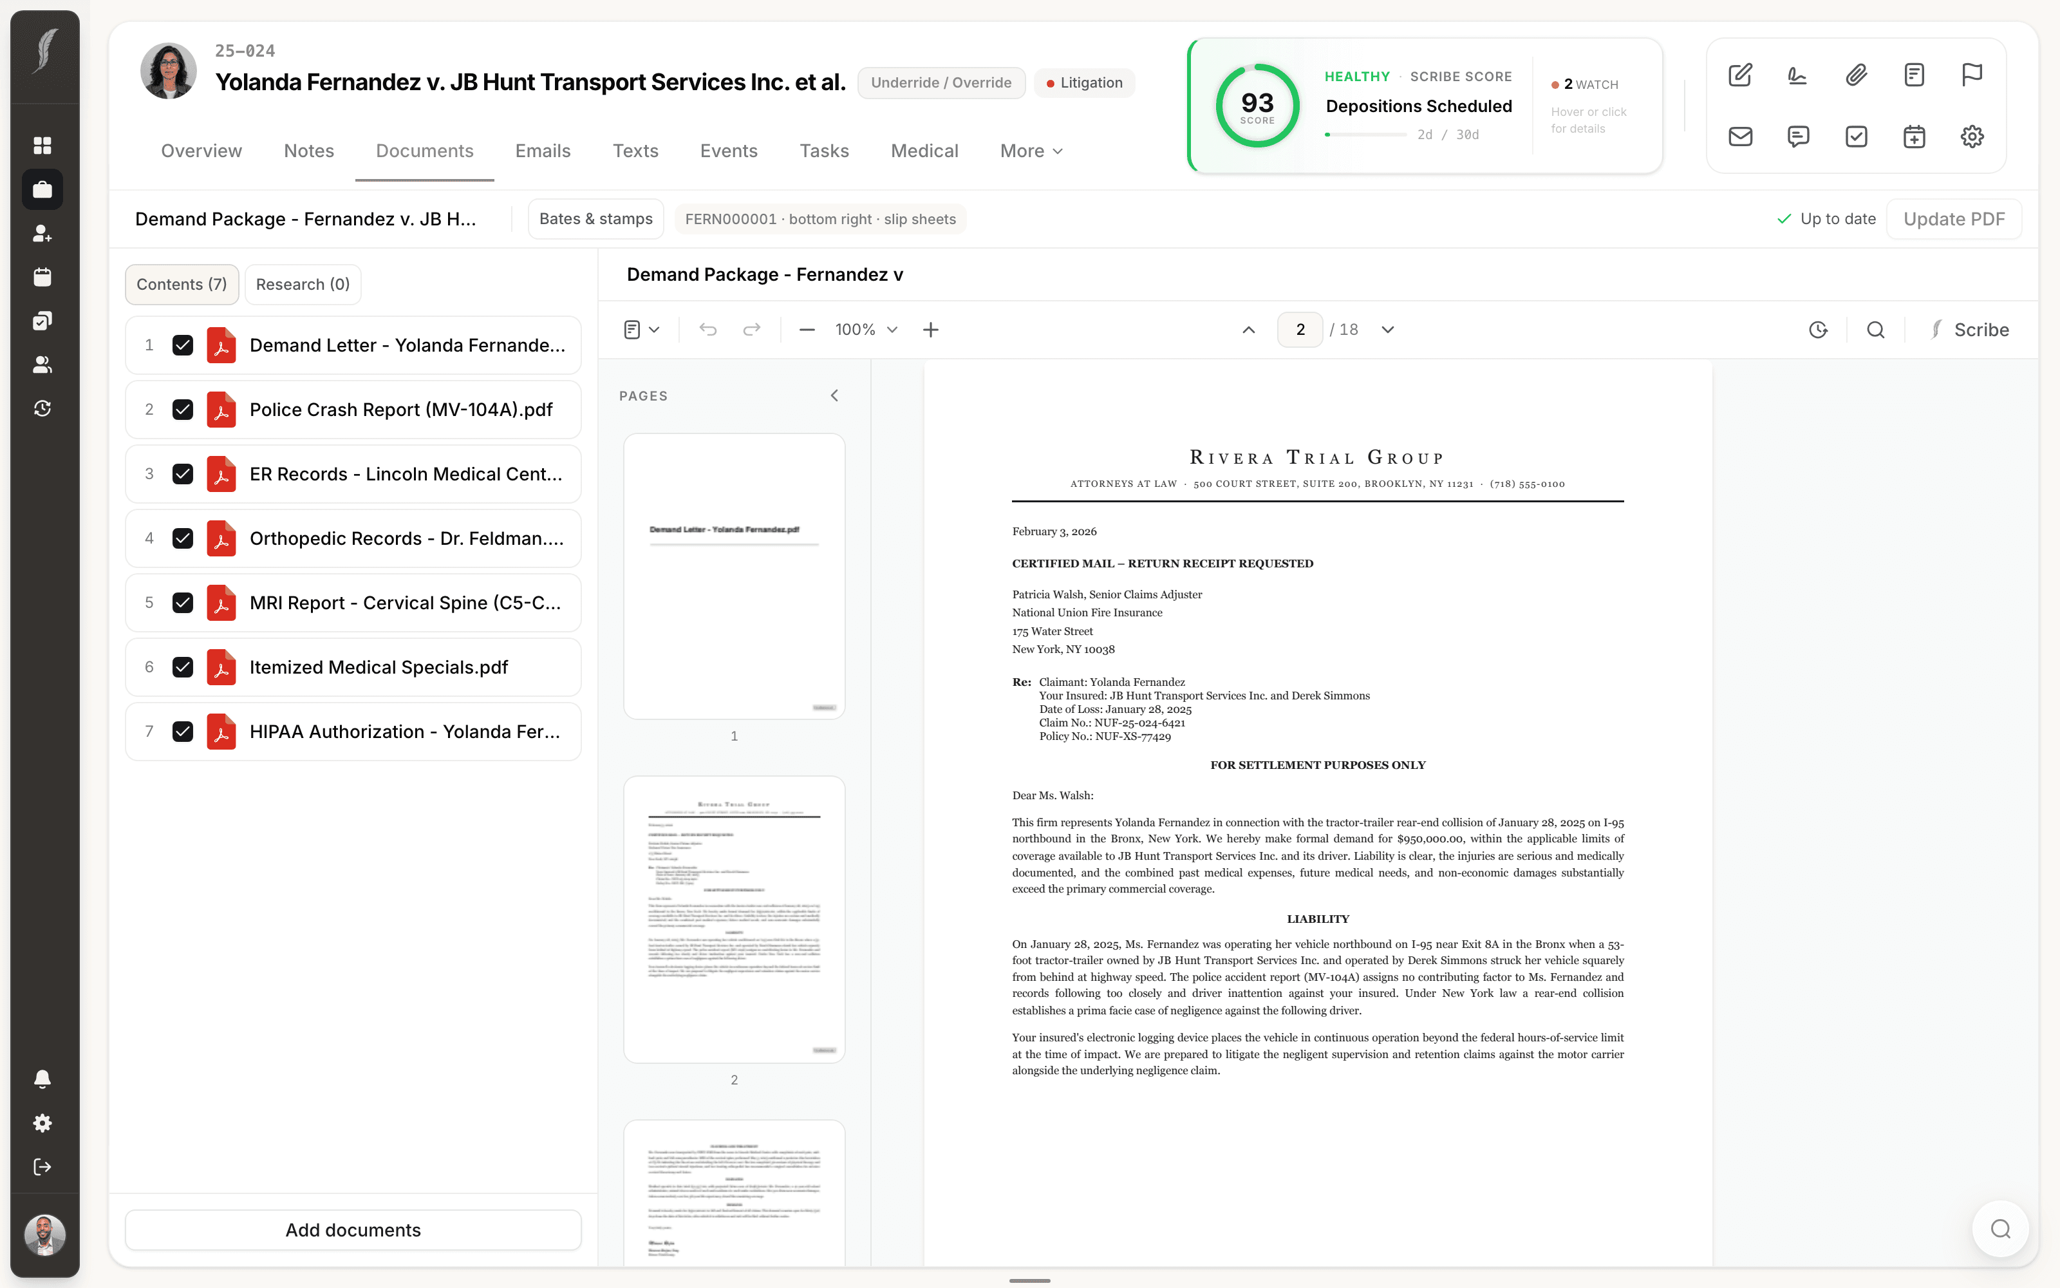Click the document icon in case actions
The width and height of the screenshot is (2060, 1288).
(x=1914, y=75)
